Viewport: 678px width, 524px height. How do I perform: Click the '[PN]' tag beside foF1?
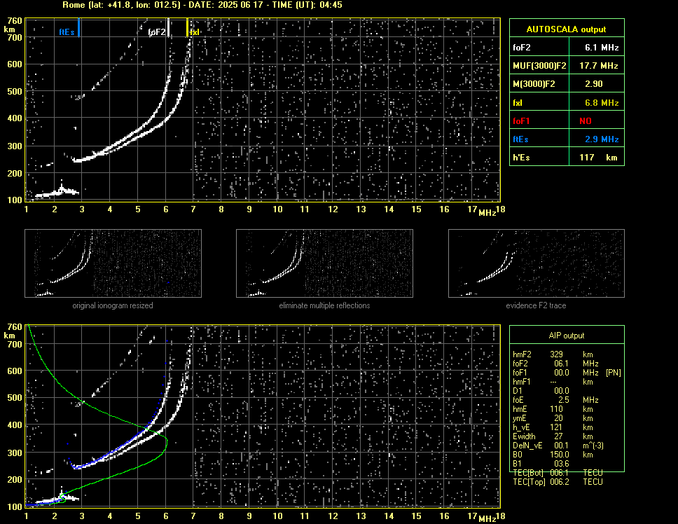[x=614, y=373]
